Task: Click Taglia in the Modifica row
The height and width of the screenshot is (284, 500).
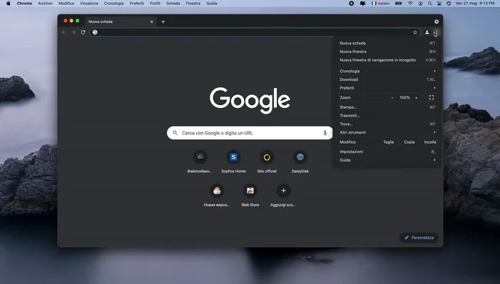Action: (x=388, y=142)
